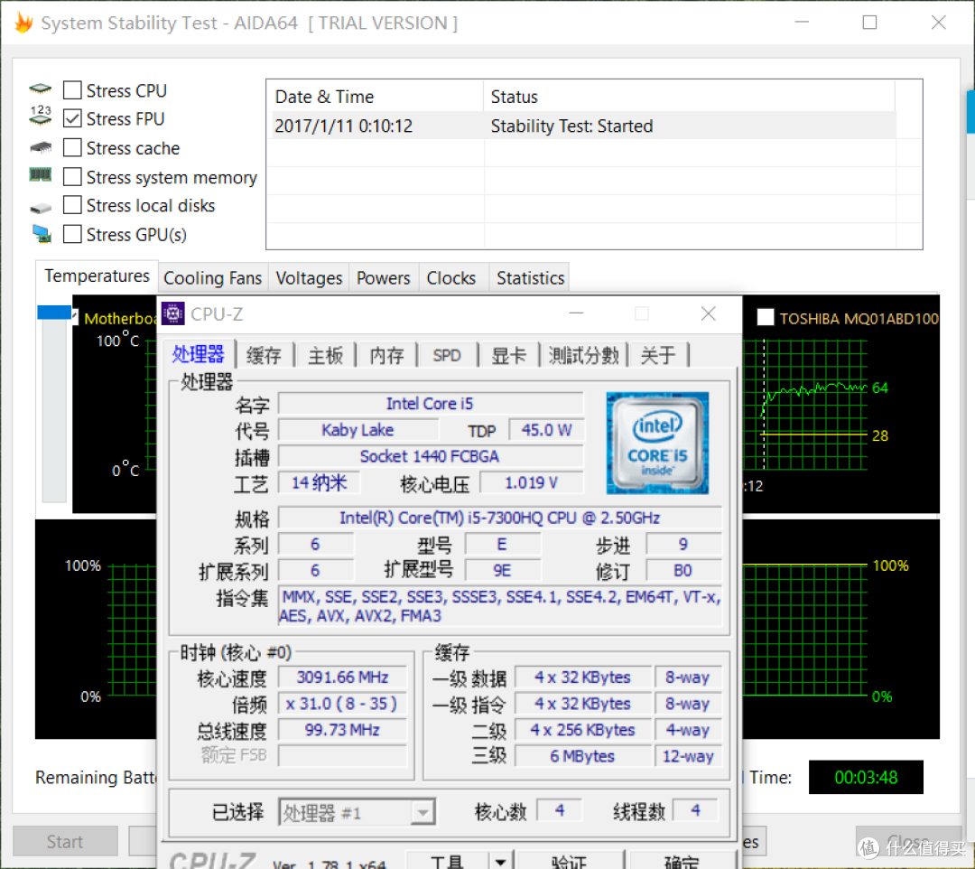The width and height of the screenshot is (975, 869).
Task: Click the elapsed time 00:03:48 display
Action: point(866,777)
